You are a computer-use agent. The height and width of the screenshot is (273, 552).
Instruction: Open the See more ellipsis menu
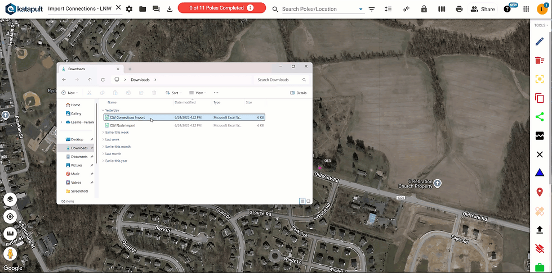(x=216, y=93)
